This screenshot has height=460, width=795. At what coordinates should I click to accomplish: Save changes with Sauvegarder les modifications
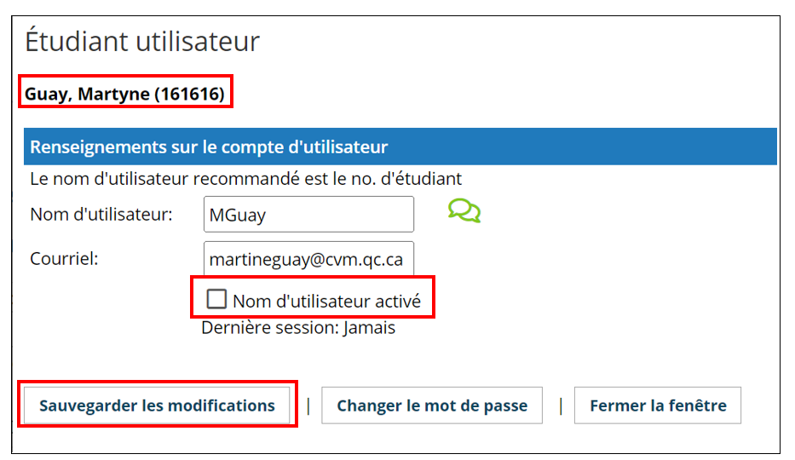(157, 405)
